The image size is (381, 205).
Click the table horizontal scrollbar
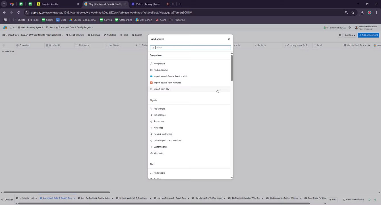pyautogui.click(x=57, y=192)
